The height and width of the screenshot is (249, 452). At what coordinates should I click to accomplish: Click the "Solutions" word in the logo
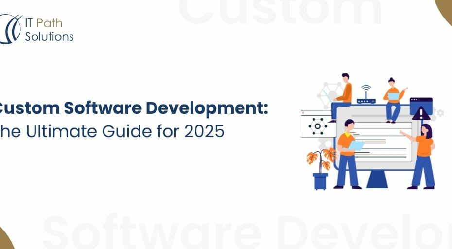[x=49, y=36]
